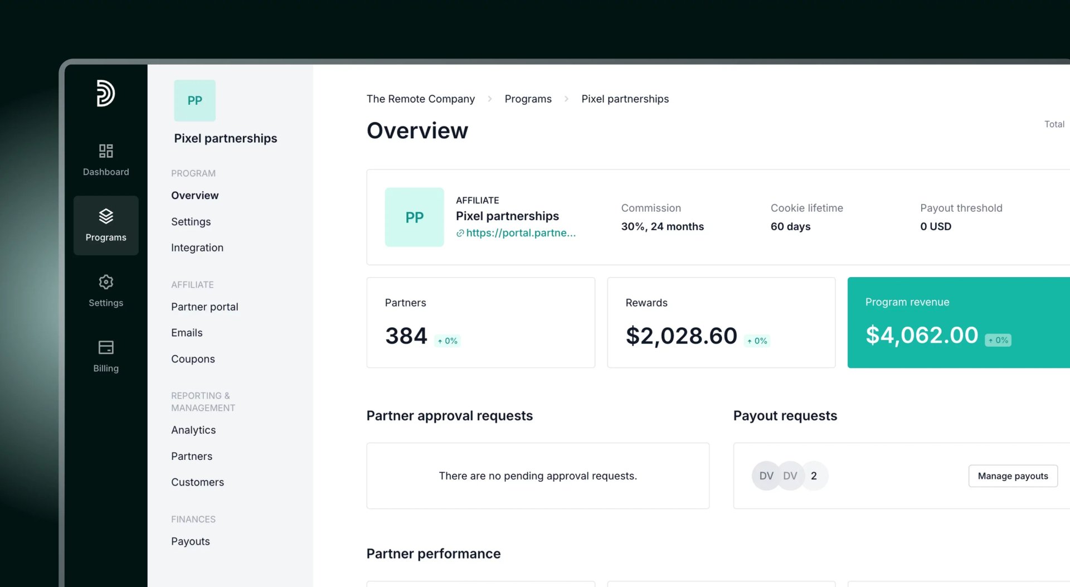Go to the Billing card icon
This screenshot has height=587, width=1070.
(x=106, y=347)
